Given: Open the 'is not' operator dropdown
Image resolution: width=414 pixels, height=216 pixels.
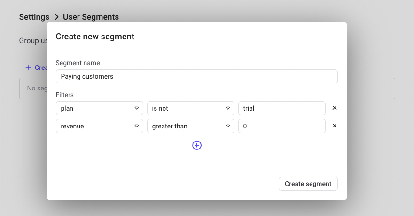Looking at the screenshot, I should (191, 108).
